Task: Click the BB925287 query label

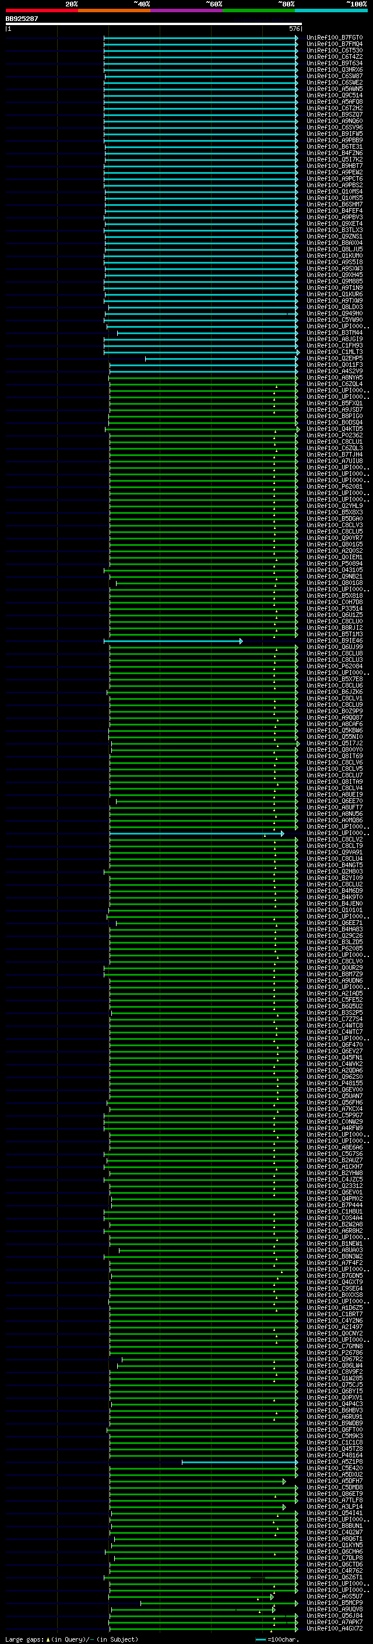Action: pyautogui.click(x=22, y=19)
